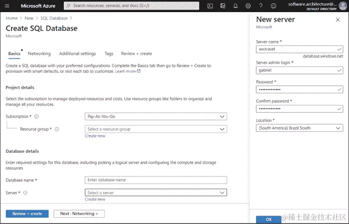Show Subscription info tooltip icon
349x224 pixels.
[36, 116]
